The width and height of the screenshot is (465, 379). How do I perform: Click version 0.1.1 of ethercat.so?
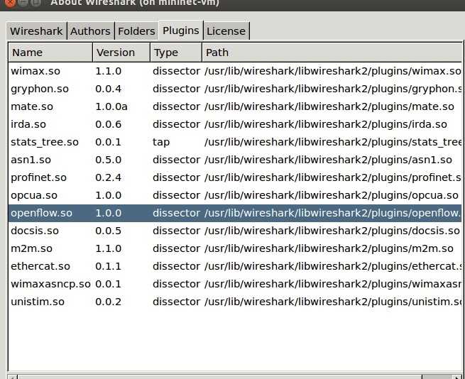(x=108, y=266)
